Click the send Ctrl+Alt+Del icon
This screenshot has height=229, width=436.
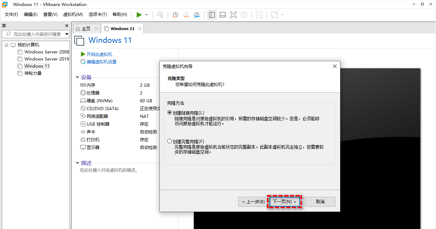click(x=160, y=15)
